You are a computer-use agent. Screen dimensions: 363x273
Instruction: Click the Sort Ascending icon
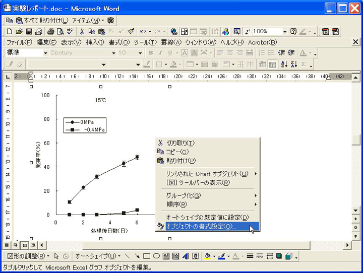click(284, 64)
